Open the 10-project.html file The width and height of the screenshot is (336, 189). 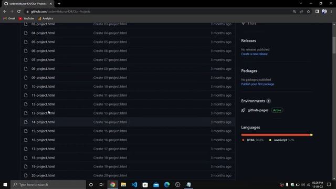click(43, 87)
